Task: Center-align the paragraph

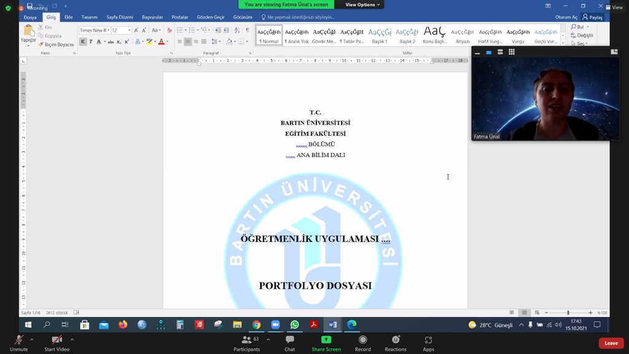Action: coord(188,42)
